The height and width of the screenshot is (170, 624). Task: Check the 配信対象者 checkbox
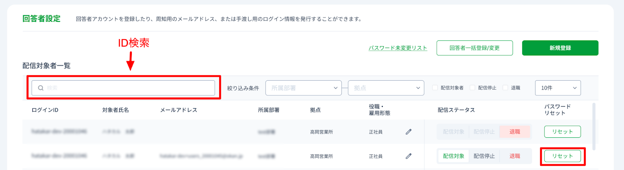435,88
